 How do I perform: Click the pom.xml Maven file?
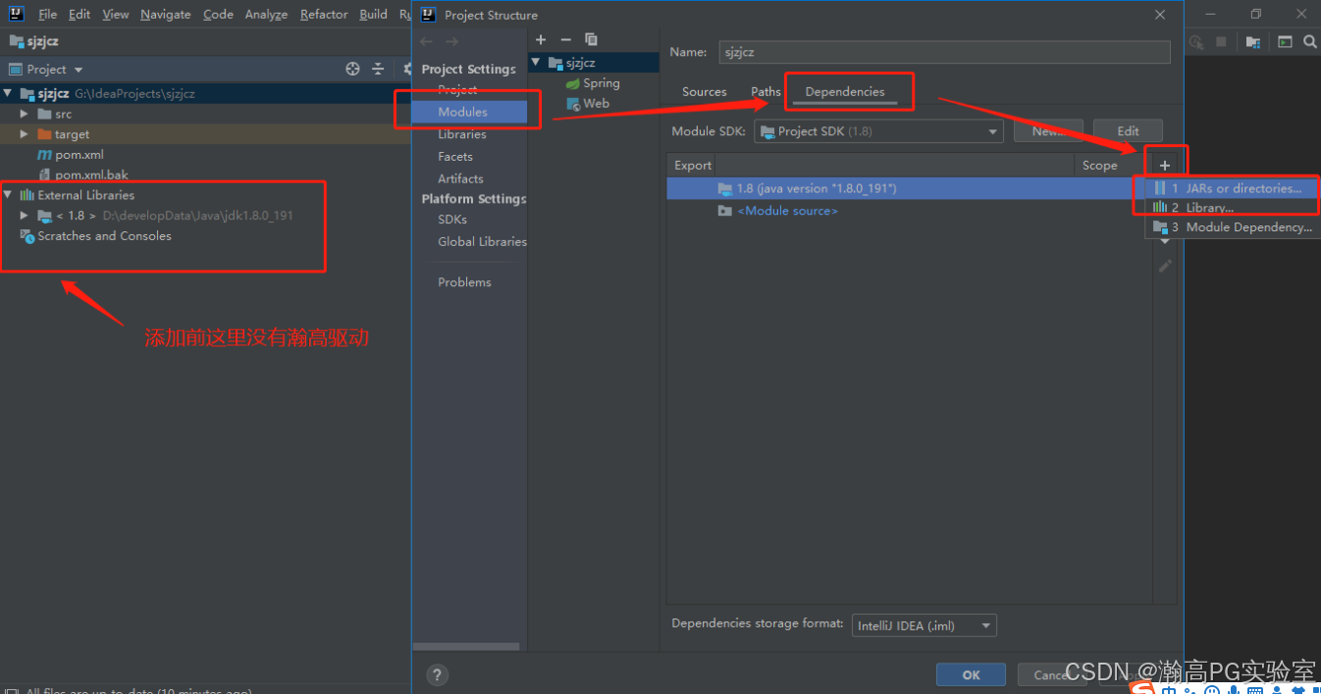[71, 155]
